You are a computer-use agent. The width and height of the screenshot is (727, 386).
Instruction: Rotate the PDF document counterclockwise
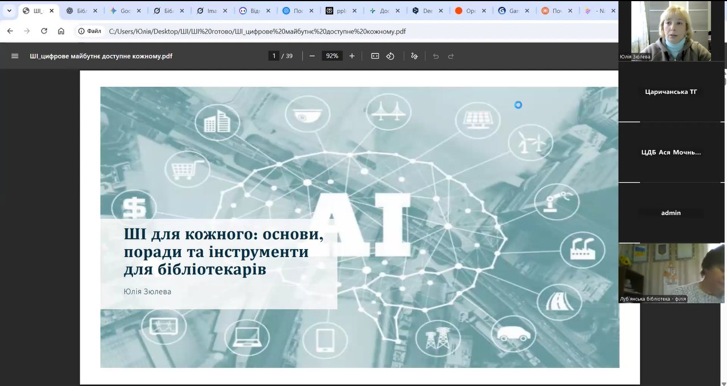click(x=390, y=56)
